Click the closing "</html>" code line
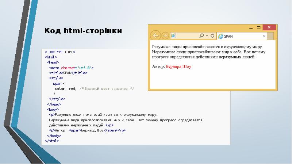 click(x=52, y=141)
